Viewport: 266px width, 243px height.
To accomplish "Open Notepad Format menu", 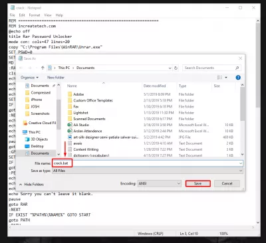I will [x=35, y=15].
